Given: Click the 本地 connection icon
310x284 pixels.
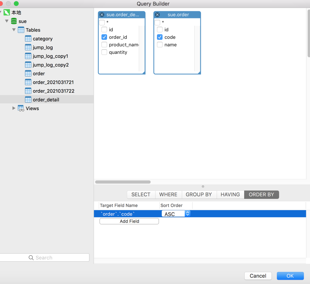Looking at the screenshot, I should coord(7,13).
